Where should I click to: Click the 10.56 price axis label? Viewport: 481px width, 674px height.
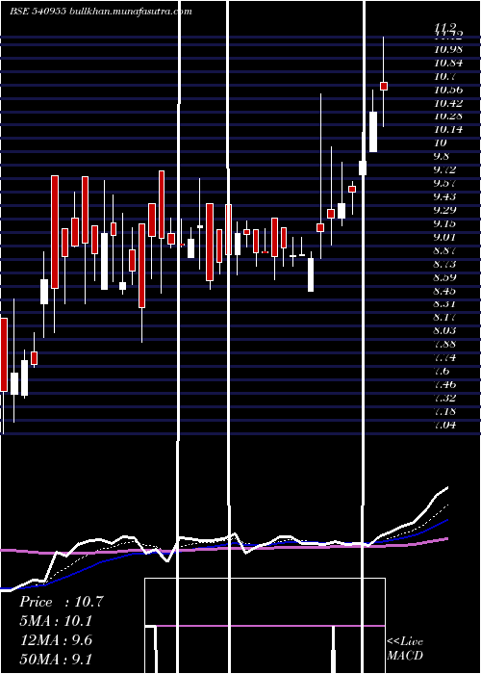pos(448,90)
